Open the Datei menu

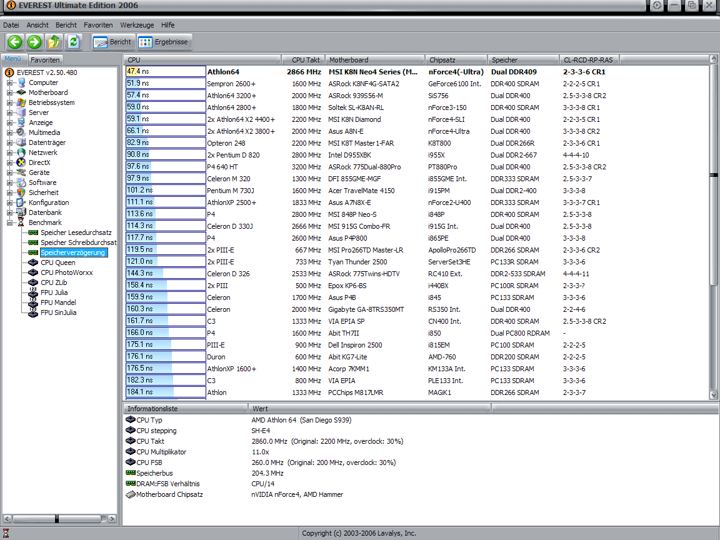[x=11, y=25]
